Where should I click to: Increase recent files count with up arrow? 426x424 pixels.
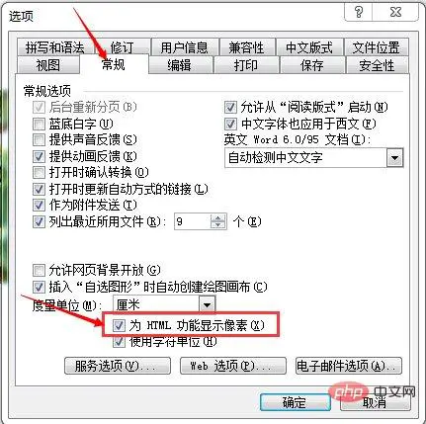(217, 217)
